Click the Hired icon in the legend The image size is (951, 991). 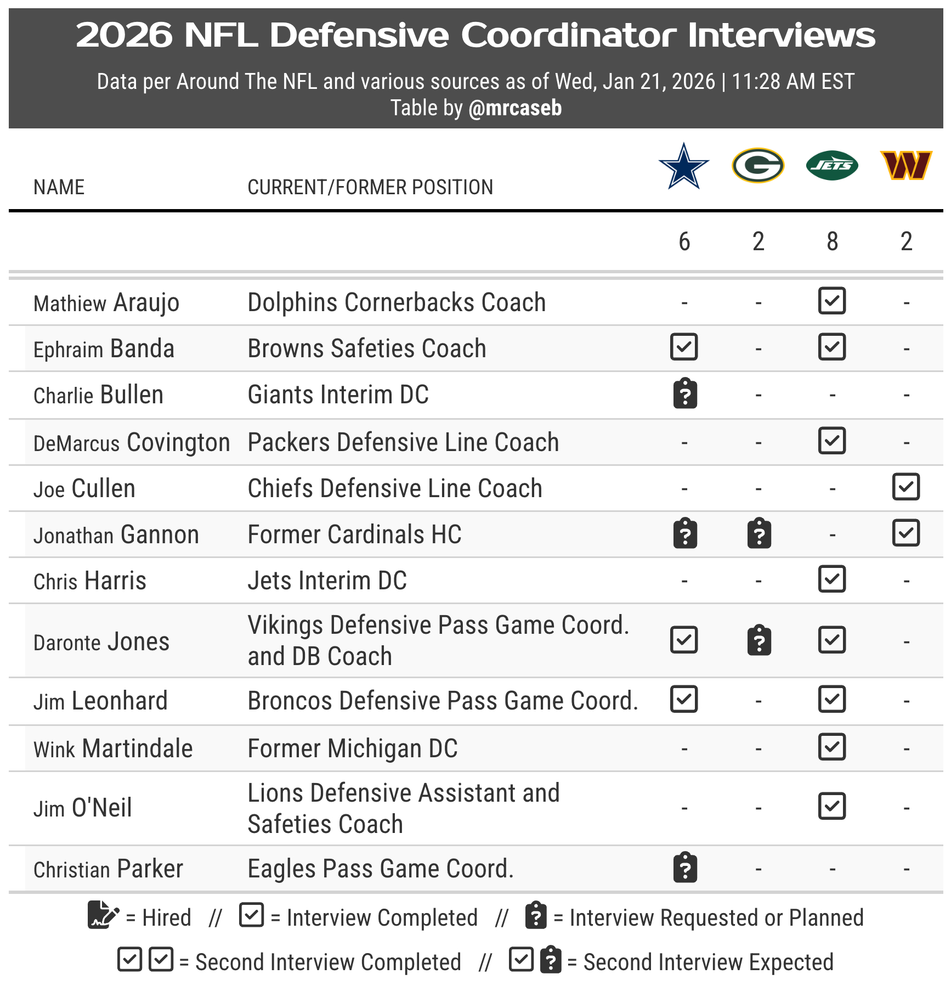103,915
